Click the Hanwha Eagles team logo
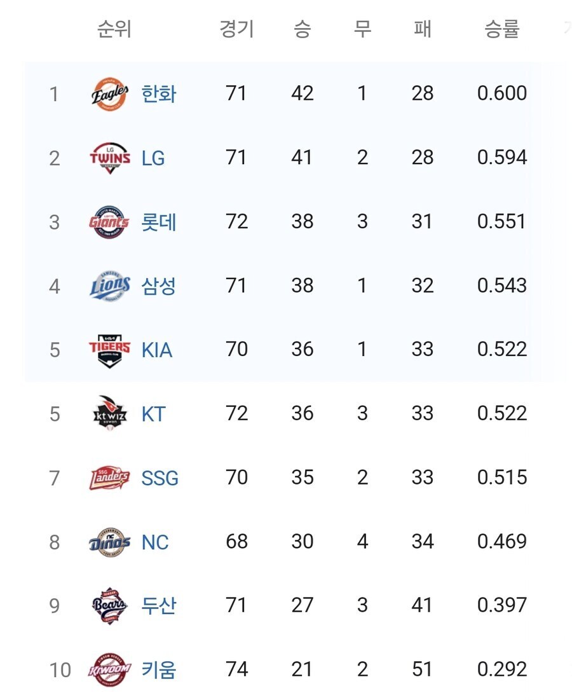572x700 pixels. 109,94
